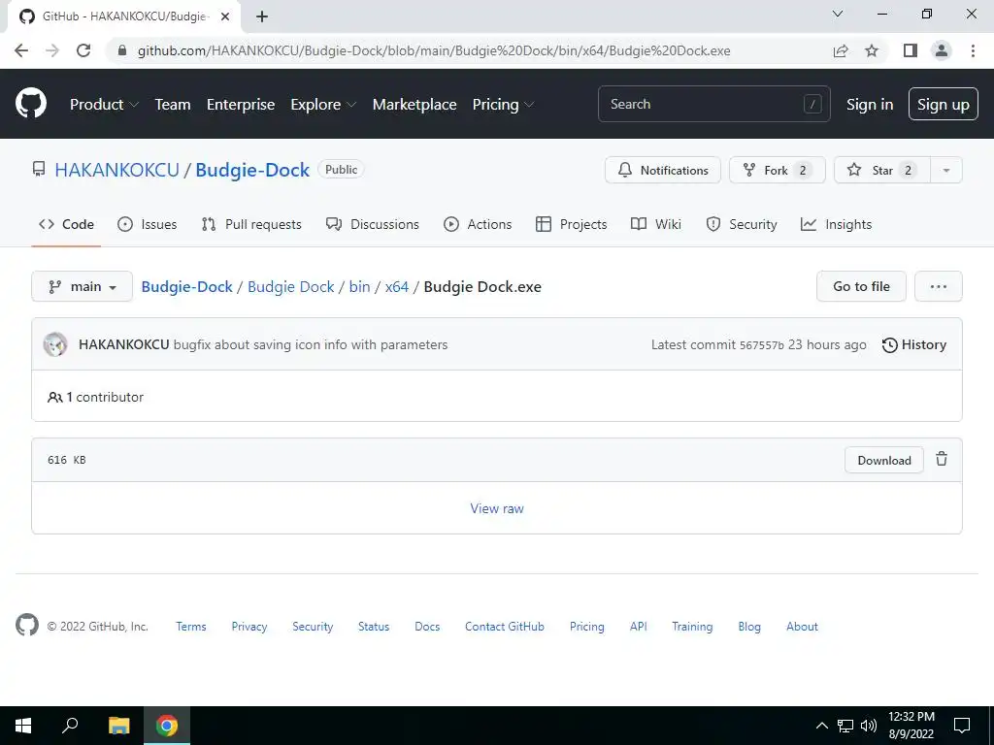Switch to the Projects tab
Image resolution: width=994 pixels, height=745 pixels.
pyautogui.click(x=571, y=224)
